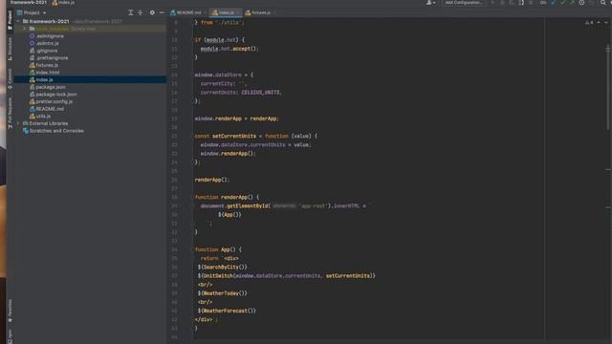The height and width of the screenshot is (344, 612).
Task: Open the npm tool window
Action: coord(10,335)
